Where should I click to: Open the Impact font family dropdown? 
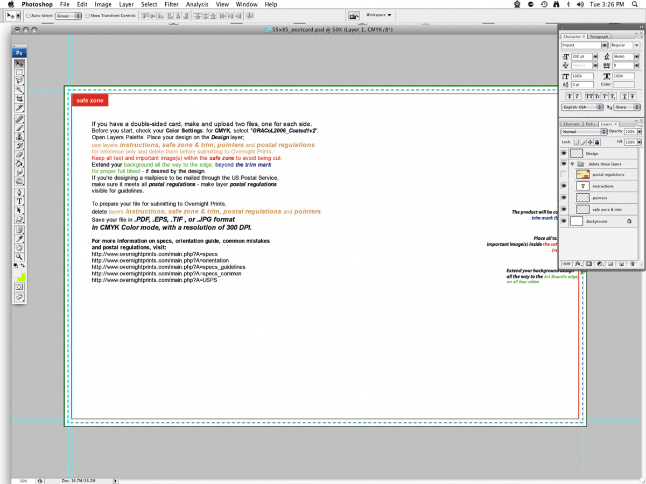tap(605, 46)
